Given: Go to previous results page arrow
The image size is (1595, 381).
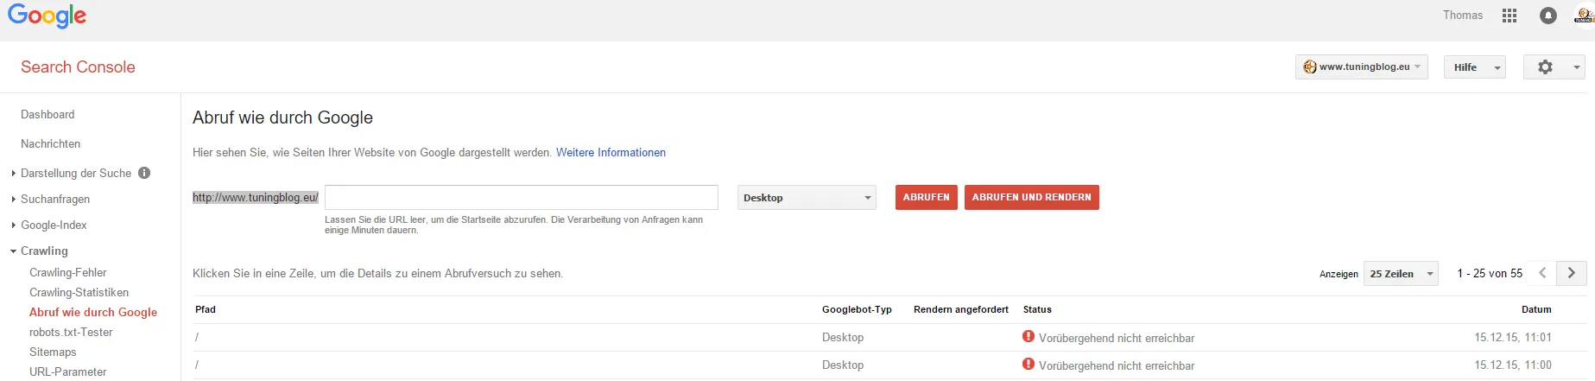Looking at the screenshot, I should [1542, 273].
